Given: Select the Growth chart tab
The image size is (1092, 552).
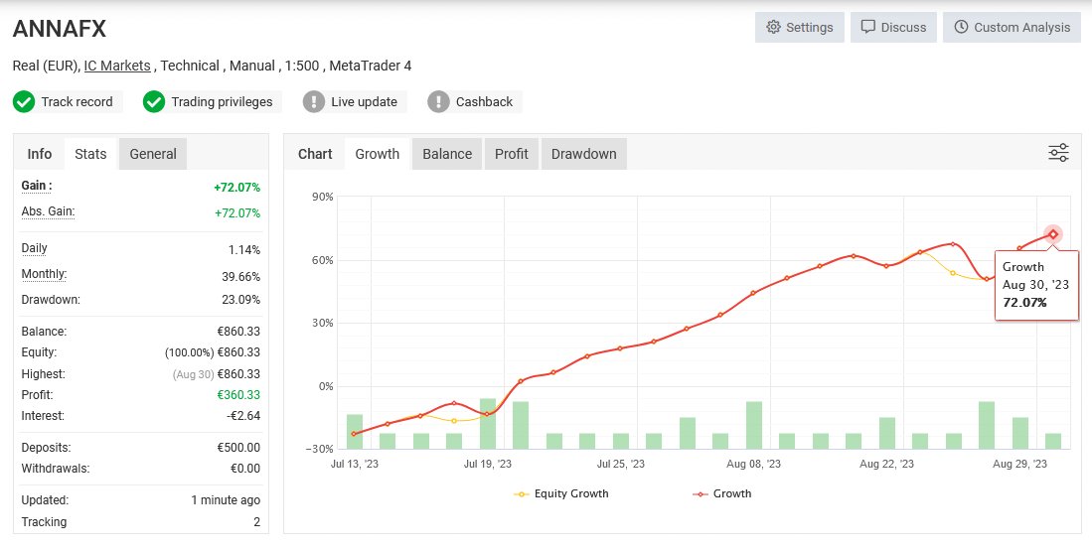Looking at the screenshot, I should (377, 154).
